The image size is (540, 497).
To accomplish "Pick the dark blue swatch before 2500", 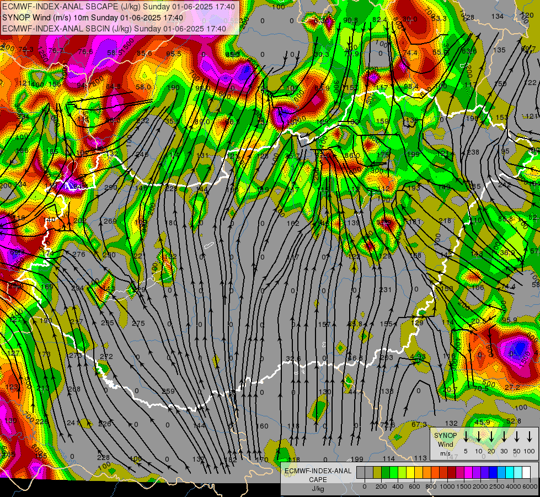I will pos(493,473).
